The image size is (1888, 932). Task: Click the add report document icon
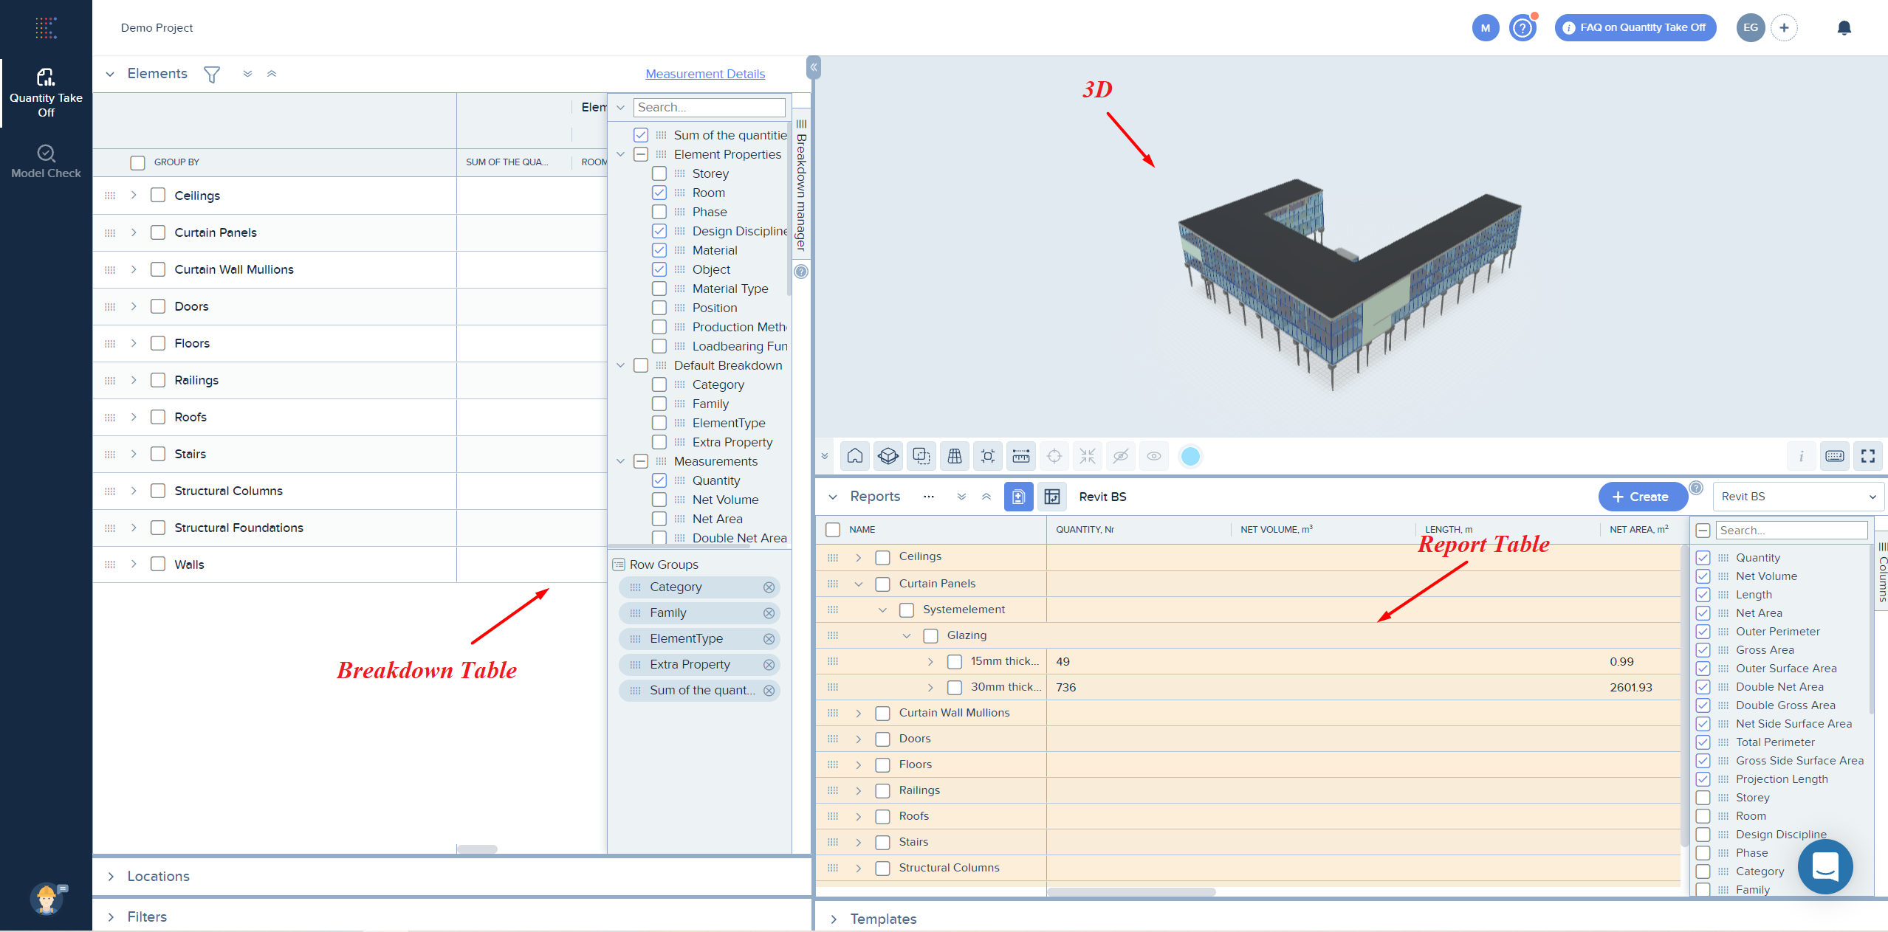(x=1018, y=497)
